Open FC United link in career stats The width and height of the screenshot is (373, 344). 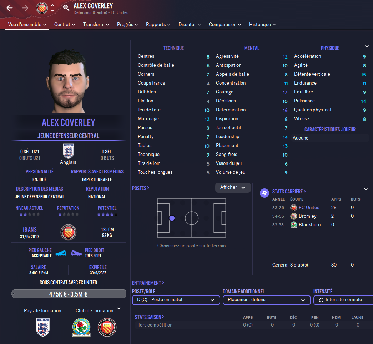(309, 207)
